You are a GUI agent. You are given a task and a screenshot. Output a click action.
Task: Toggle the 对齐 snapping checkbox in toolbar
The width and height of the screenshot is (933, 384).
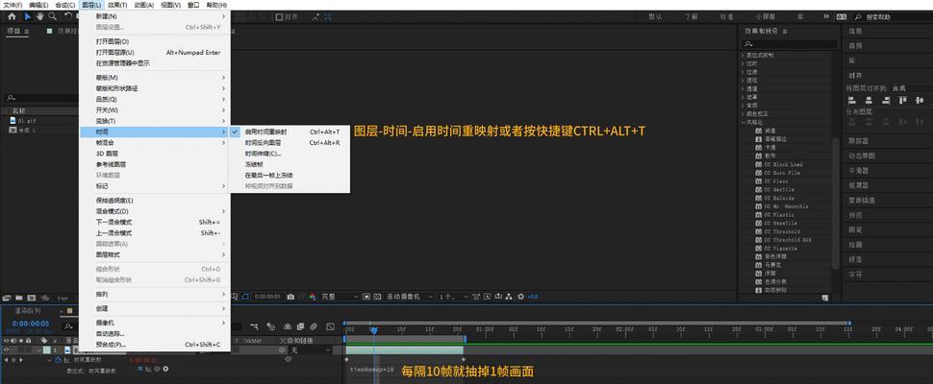coord(280,17)
